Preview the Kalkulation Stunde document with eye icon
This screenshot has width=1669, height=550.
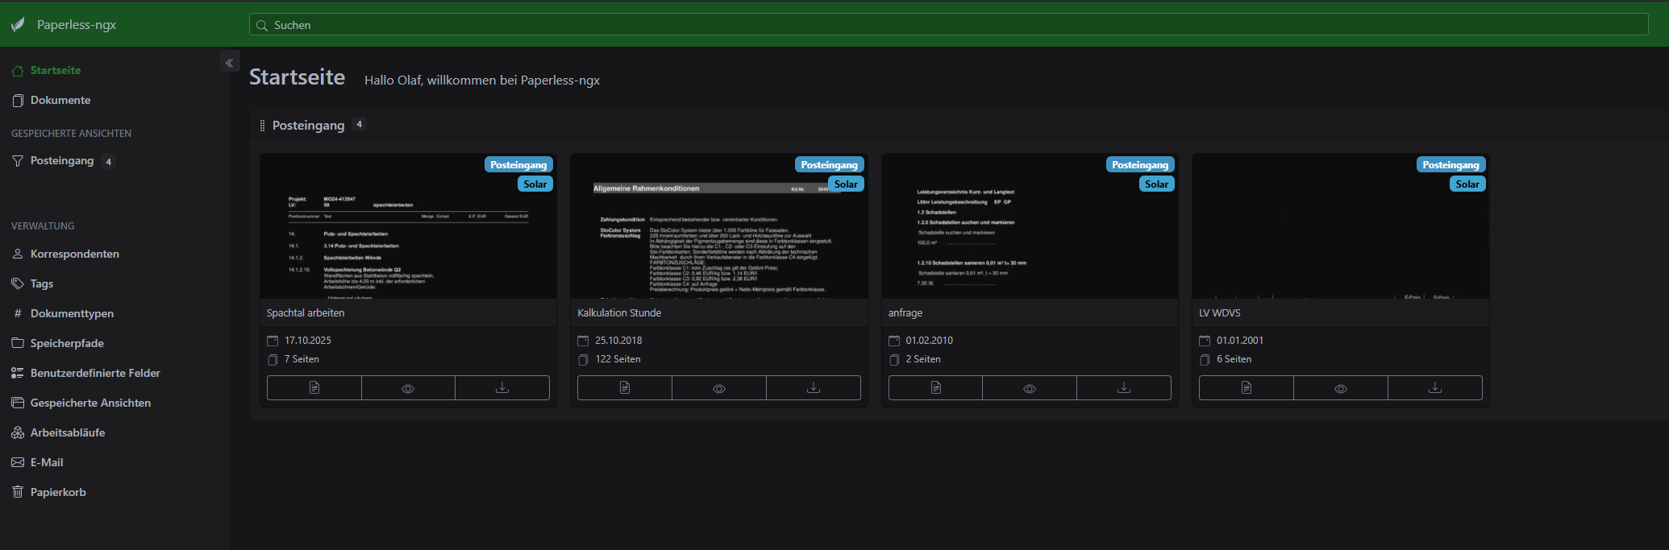click(x=719, y=388)
